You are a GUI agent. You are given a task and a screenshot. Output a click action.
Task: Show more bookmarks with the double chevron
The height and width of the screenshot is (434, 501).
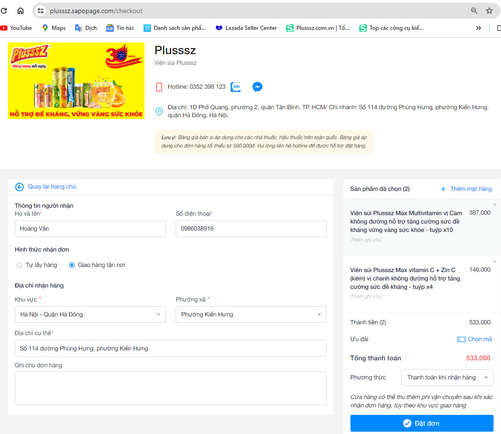[478, 28]
